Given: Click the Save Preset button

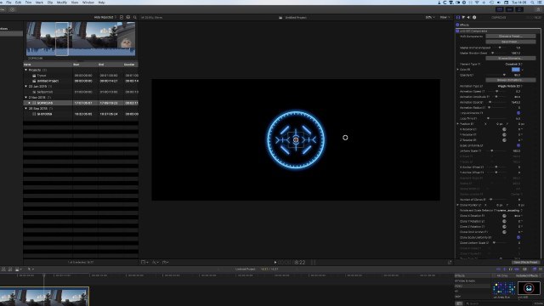Looking at the screenshot, I should 510,42.
